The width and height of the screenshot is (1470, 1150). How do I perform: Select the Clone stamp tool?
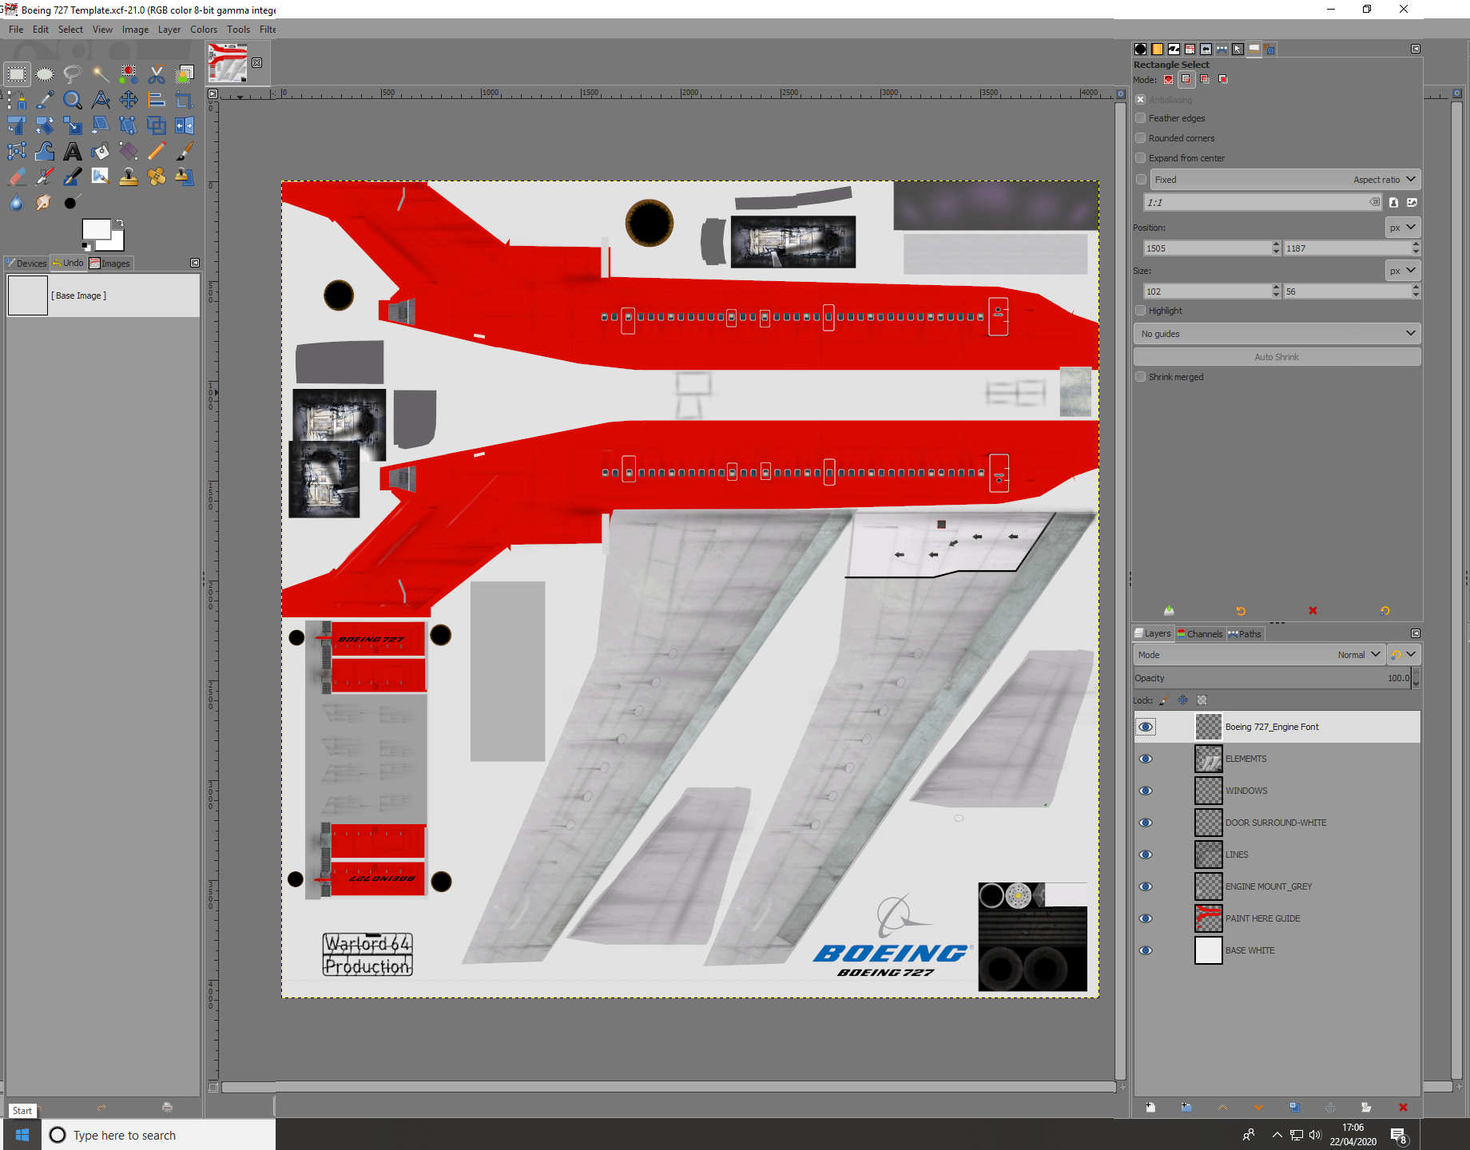point(129,176)
